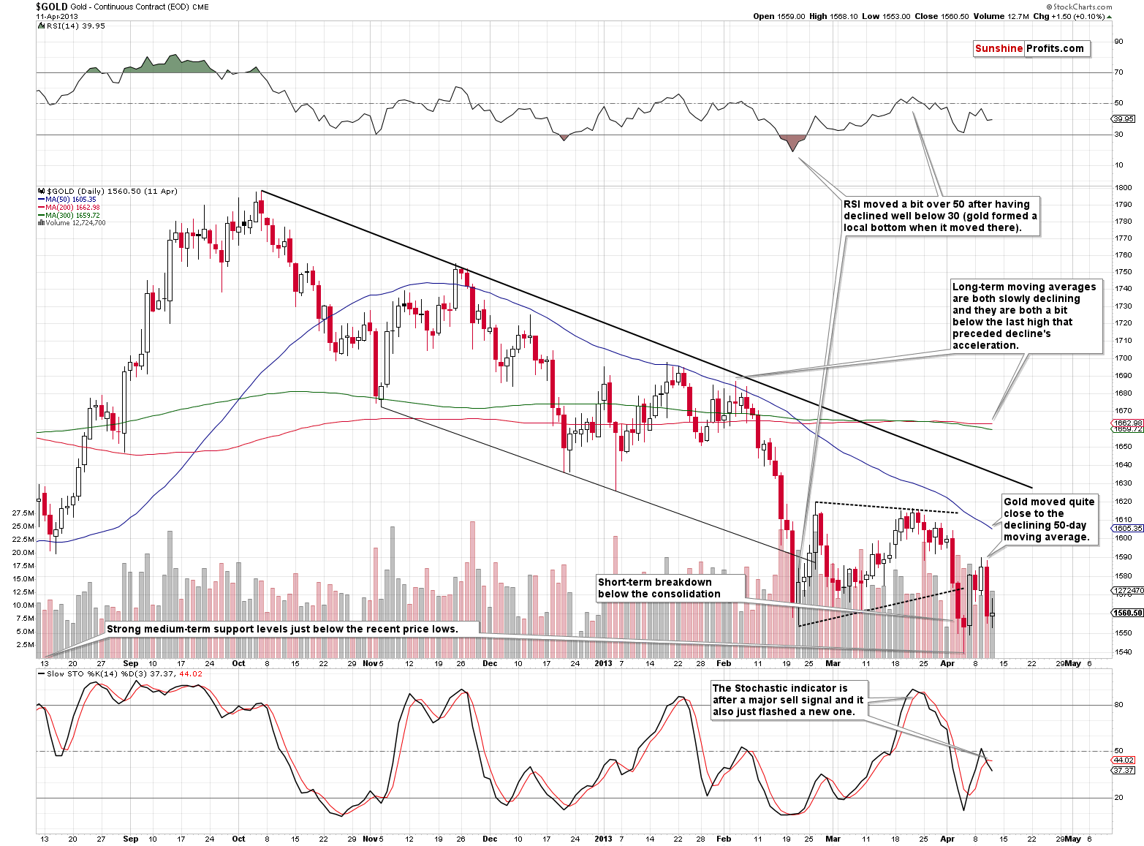The height and width of the screenshot is (846, 1144).
Task: Click the 'MA(300) 1659.72' legend entry
Action: [x=72, y=216]
